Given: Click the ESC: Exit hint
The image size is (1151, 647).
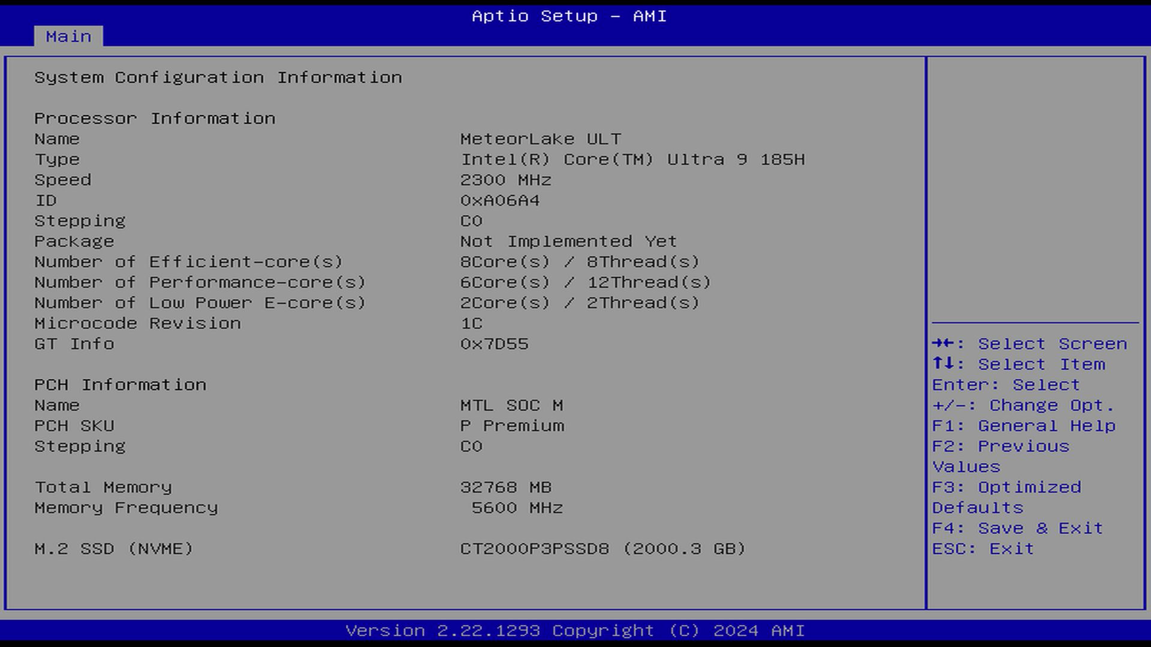Looking at the screenshot, I should pos(983,549).
